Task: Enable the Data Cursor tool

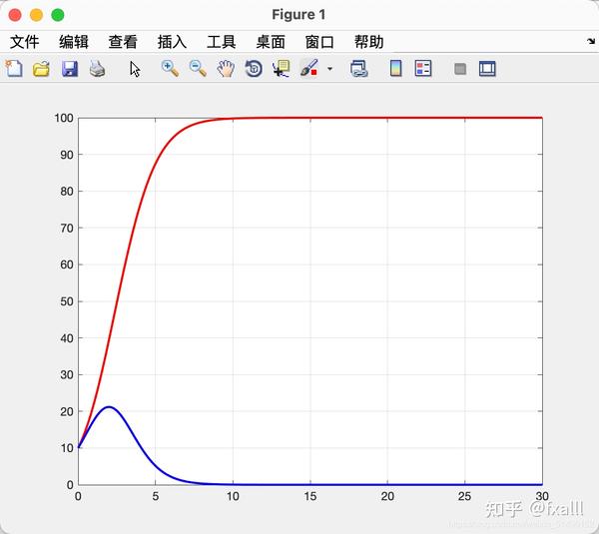Action: (282, 69)
